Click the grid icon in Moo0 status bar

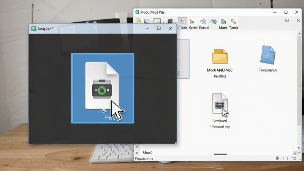[x=278, y=159]
